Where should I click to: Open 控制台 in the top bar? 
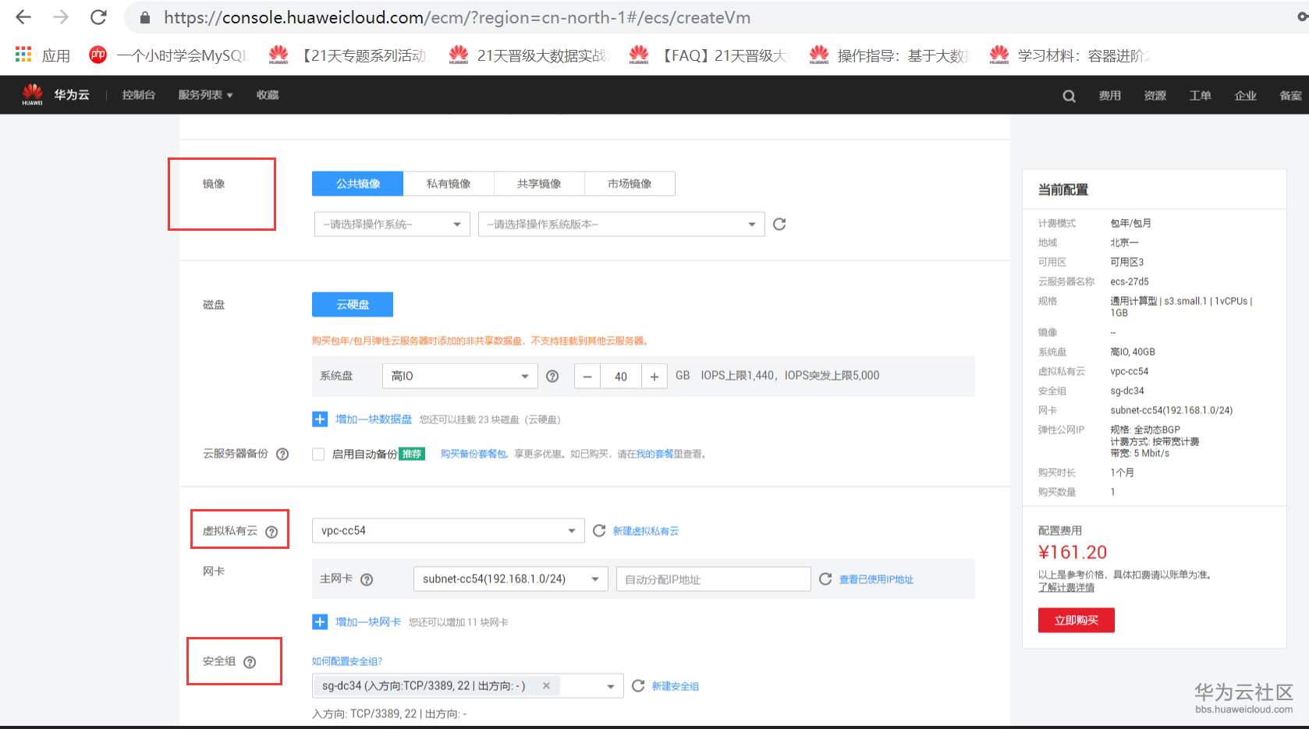tap(139, 95)
